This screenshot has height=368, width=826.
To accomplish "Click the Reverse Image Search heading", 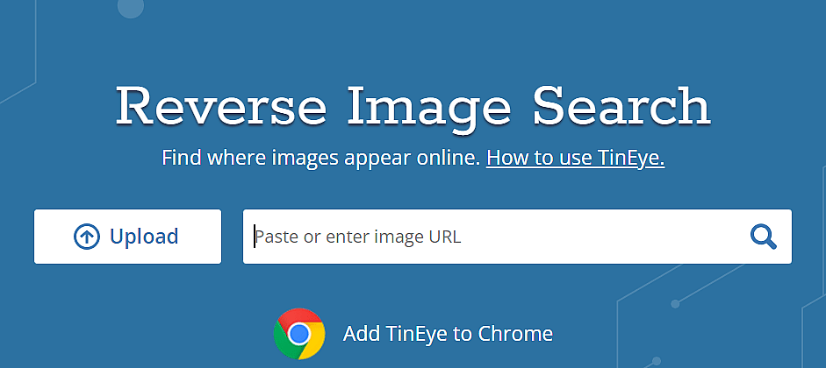I will click(413, 106).
